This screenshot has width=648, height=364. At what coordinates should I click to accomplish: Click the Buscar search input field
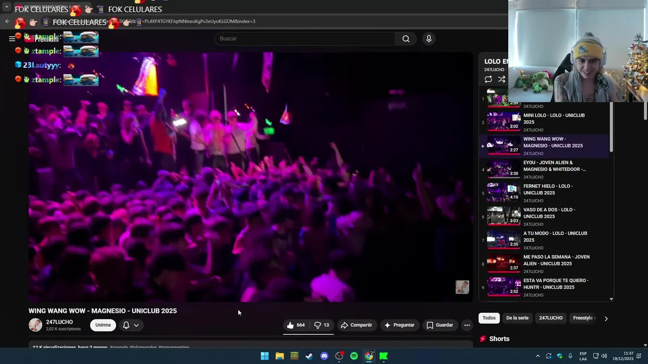click(305, 39)
